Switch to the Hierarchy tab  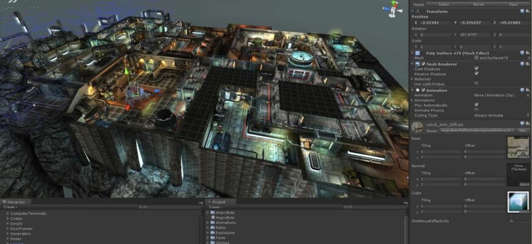pos(16,202)
